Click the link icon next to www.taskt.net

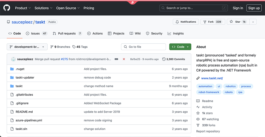[198, 78]
